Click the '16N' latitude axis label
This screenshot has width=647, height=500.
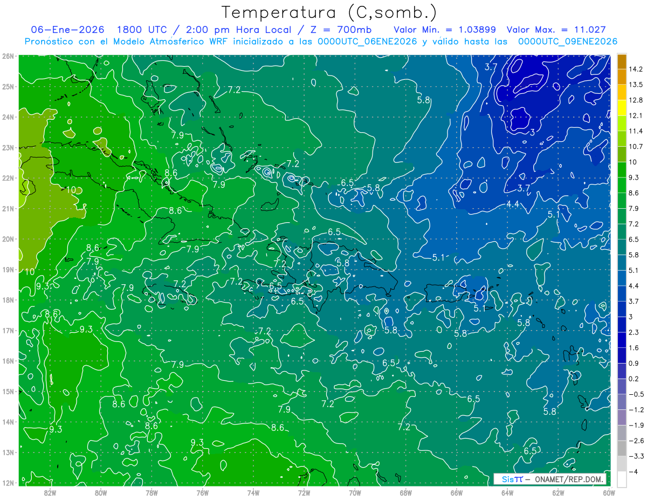click(8, 361)
